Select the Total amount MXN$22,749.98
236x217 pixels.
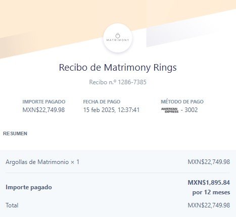(x=209, y=205)
